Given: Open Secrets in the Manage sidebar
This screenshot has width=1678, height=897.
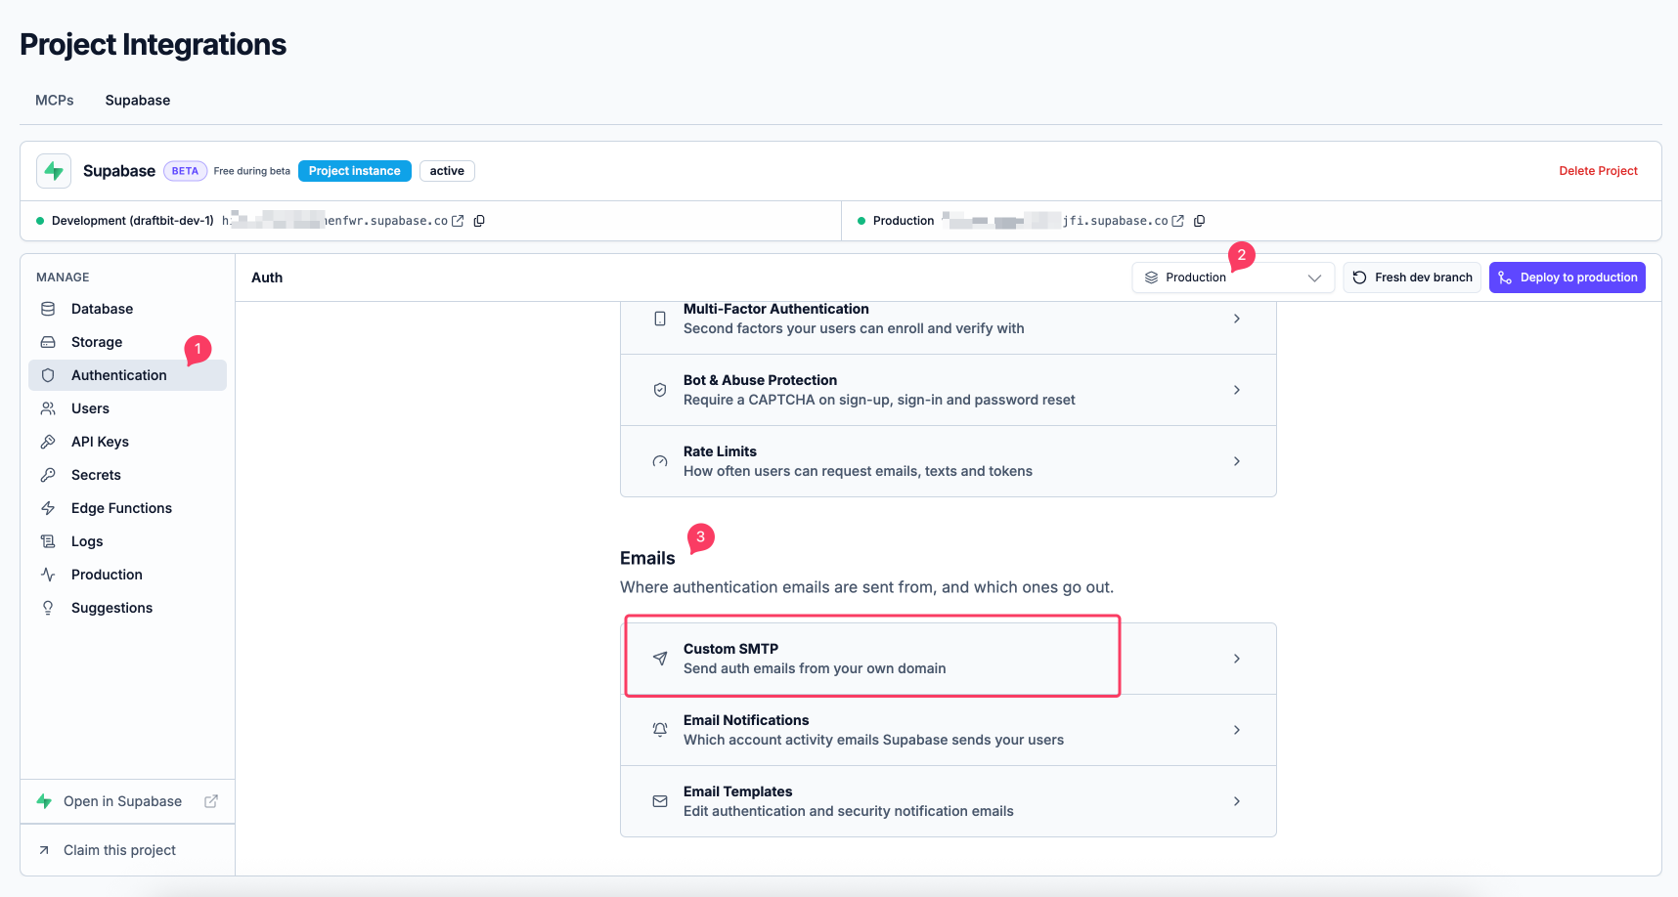Looking at the screenshot, I should pyautogui.click(x=127, y=475).
